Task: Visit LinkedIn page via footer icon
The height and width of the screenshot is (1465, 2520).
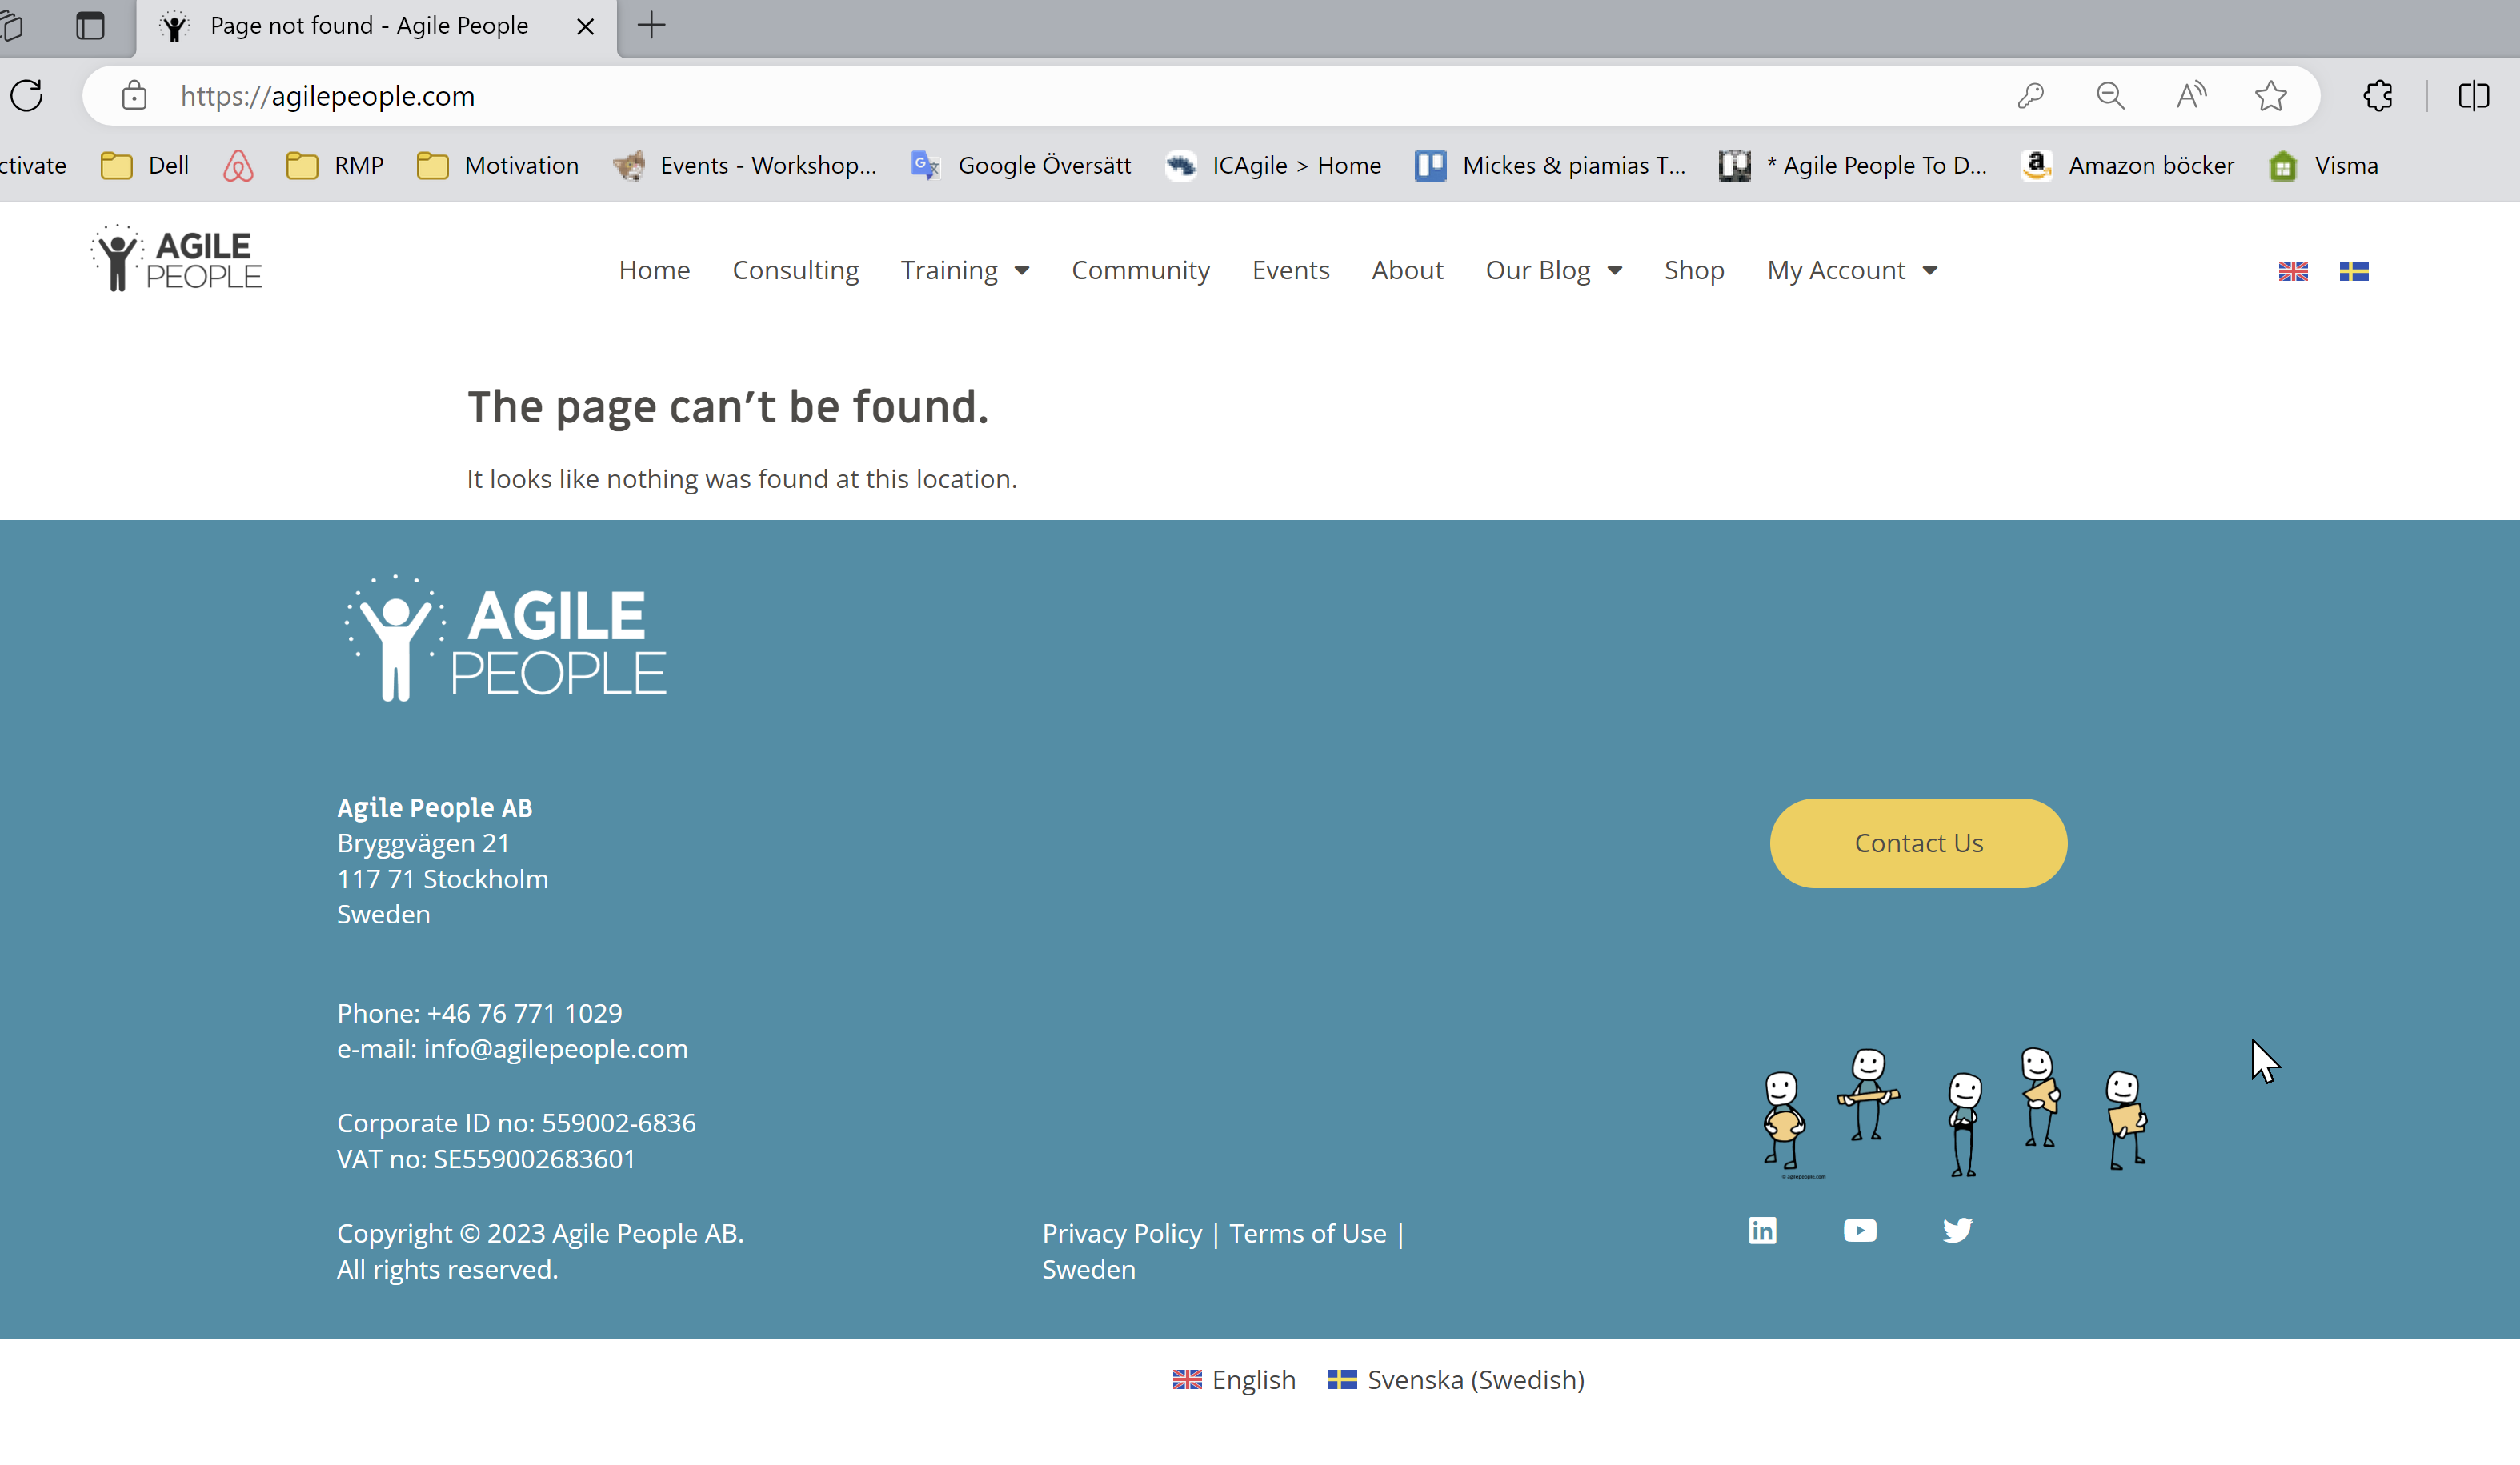Action: 1762,1230
